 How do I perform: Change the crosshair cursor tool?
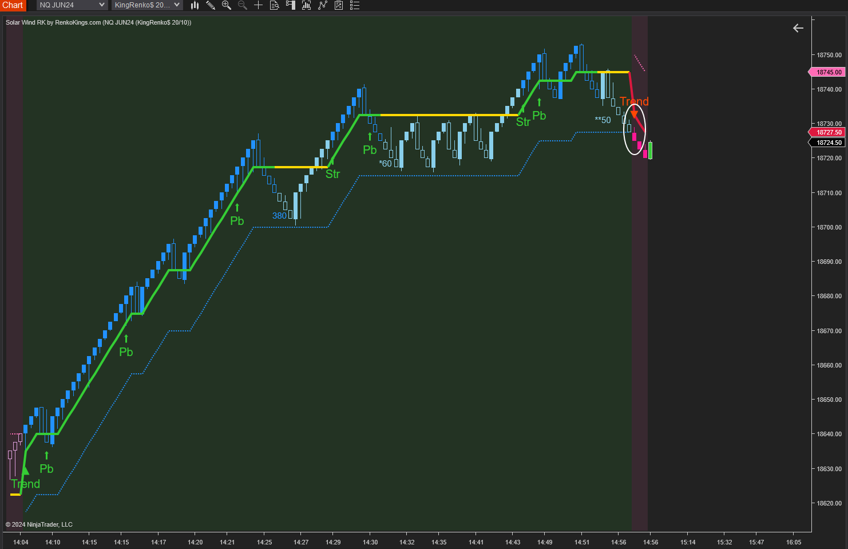pos(259,5)
